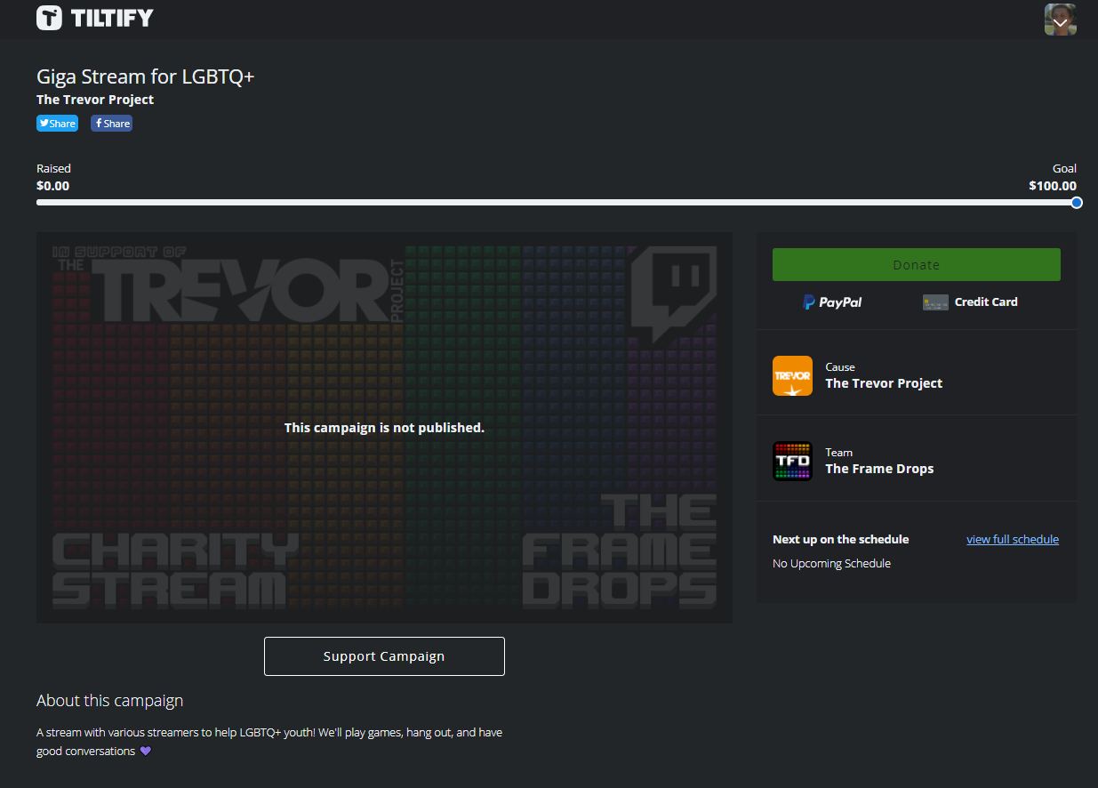This screenshot has height=788, width=1098.
Task: Click the Tiltify logo icon
Action: click(49, 18)
